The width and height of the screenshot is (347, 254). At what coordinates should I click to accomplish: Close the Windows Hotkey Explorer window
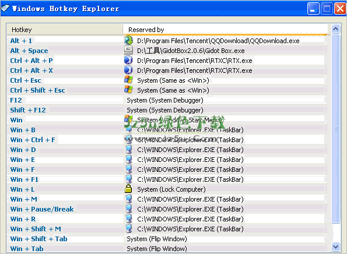coord(340,9)
